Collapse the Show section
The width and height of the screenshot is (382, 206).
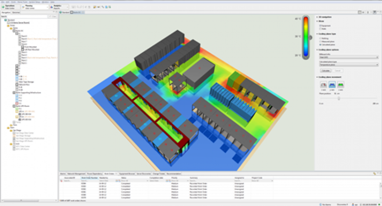[x=317, y=21]
